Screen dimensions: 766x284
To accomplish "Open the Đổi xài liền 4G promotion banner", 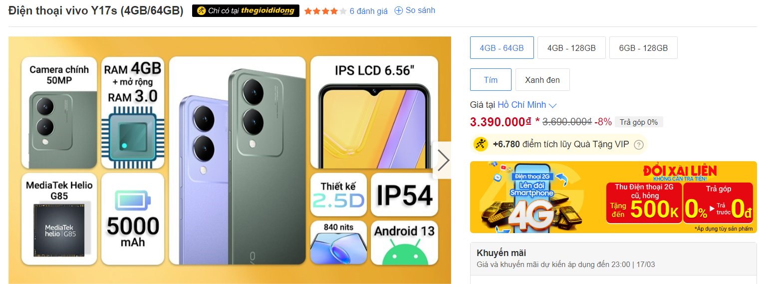I will [613, 197].
